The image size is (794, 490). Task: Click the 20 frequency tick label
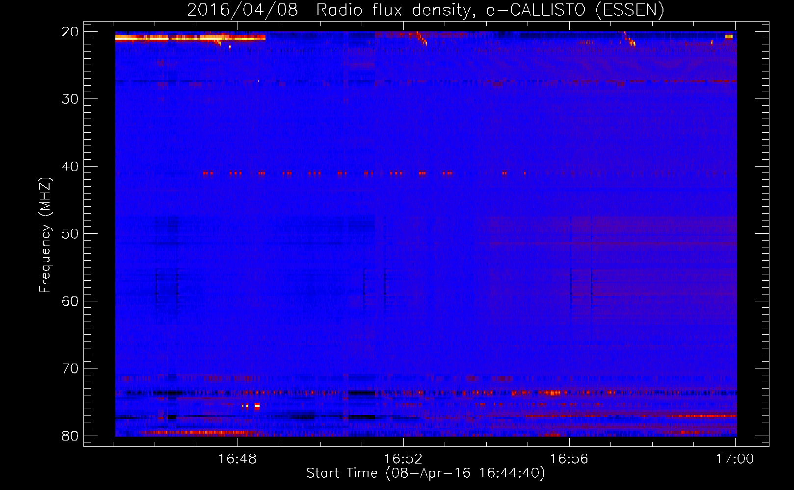[71, 32]
